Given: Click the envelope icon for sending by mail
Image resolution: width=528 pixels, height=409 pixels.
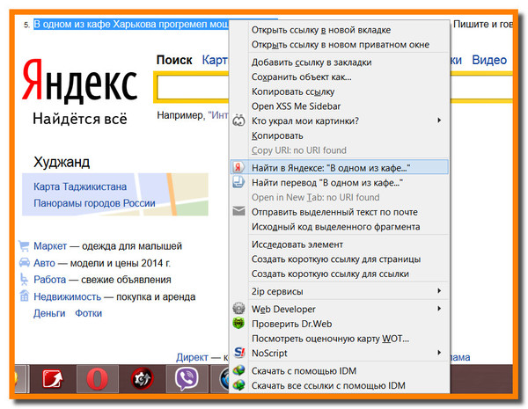Looking at the screenshot, I should pos(238,211).
